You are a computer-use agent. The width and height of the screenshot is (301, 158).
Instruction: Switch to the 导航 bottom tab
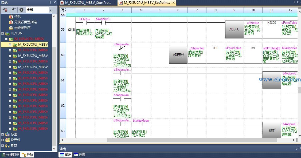coord(28,155)
